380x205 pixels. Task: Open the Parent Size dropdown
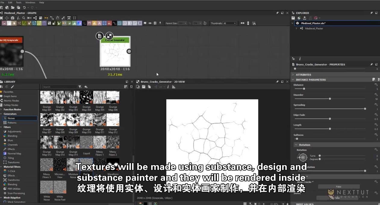coord(182,23)
